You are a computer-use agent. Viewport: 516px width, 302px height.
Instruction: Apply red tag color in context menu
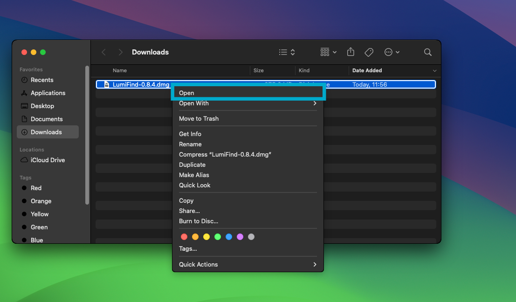(x=184, y=237)
